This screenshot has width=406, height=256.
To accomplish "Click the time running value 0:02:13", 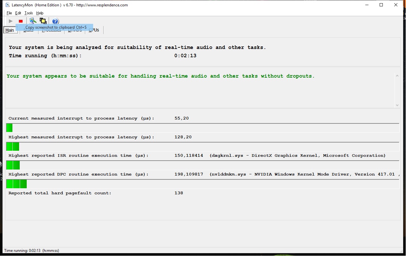I will (x=185, y=56).
